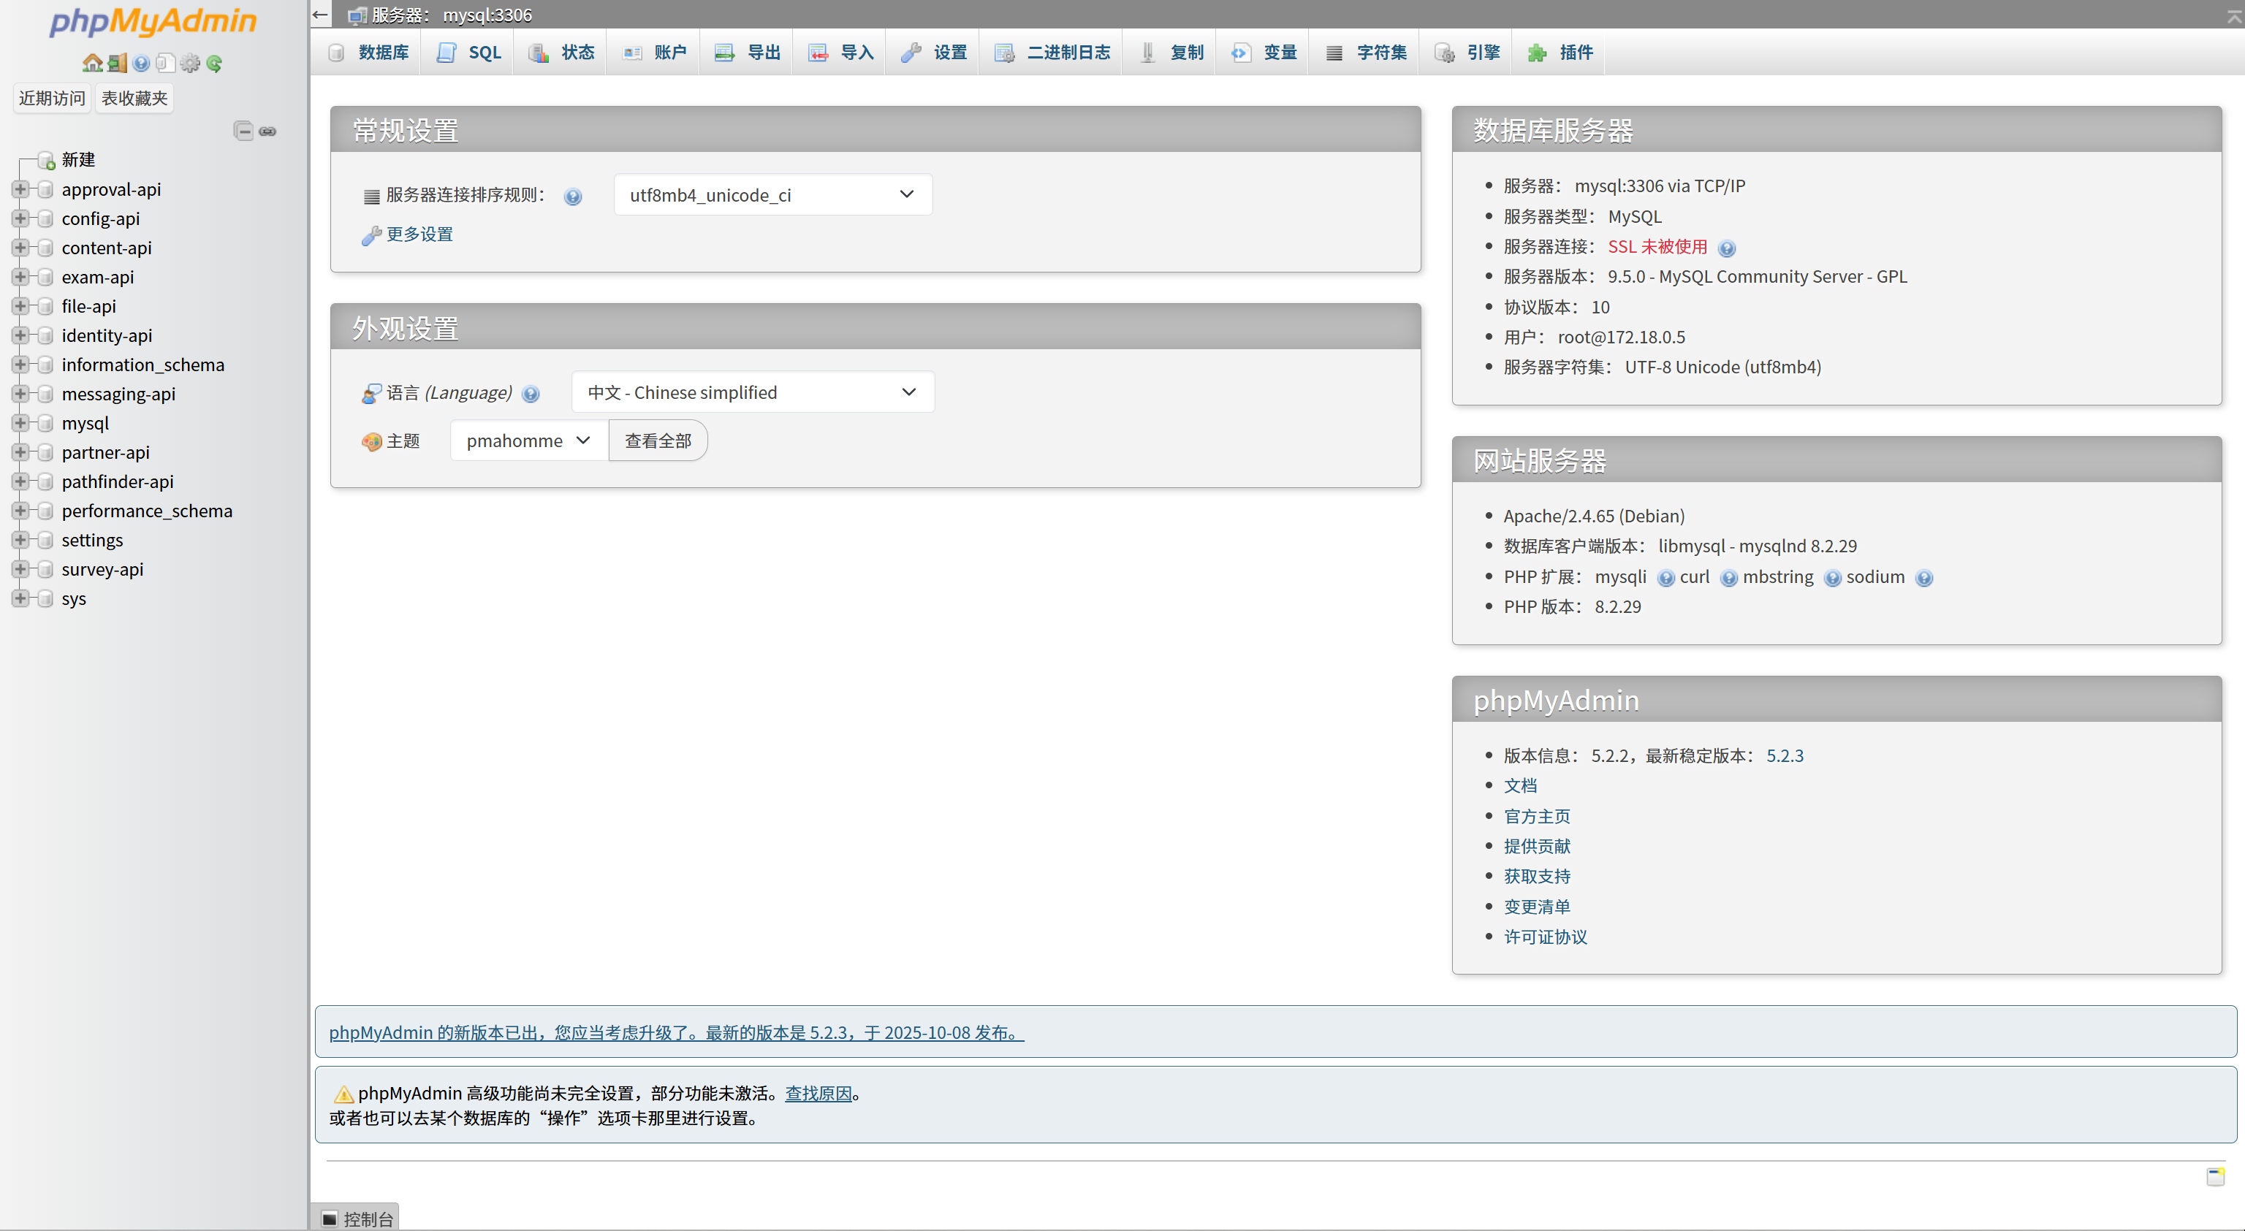Open the server connection collation dropdown

coord(772,195)
